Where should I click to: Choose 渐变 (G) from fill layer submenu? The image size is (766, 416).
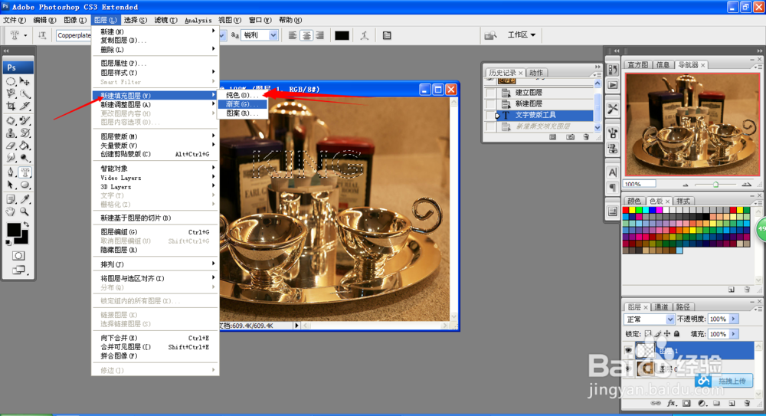click(242, 104)
